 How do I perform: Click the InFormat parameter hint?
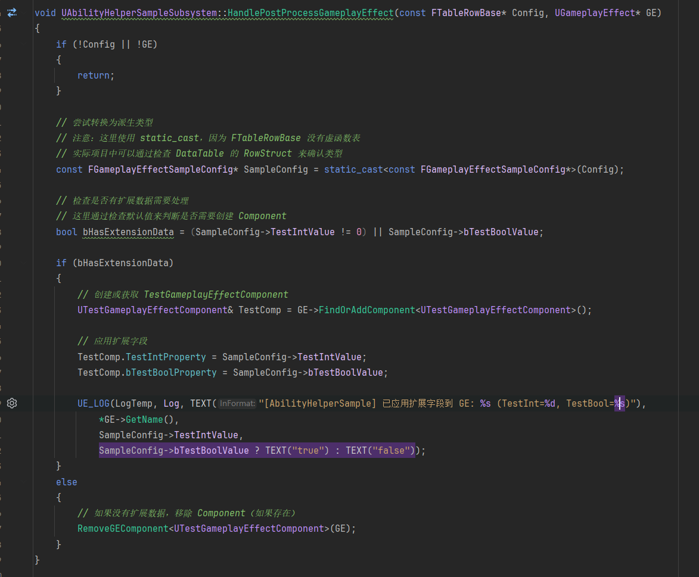[x=237, y=403]
